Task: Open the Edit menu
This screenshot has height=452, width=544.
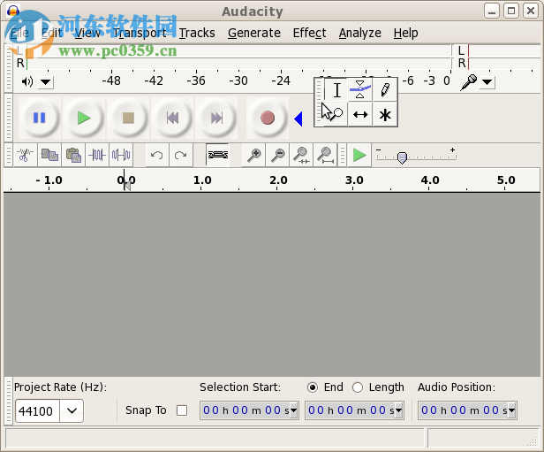Action: [52, 33]
